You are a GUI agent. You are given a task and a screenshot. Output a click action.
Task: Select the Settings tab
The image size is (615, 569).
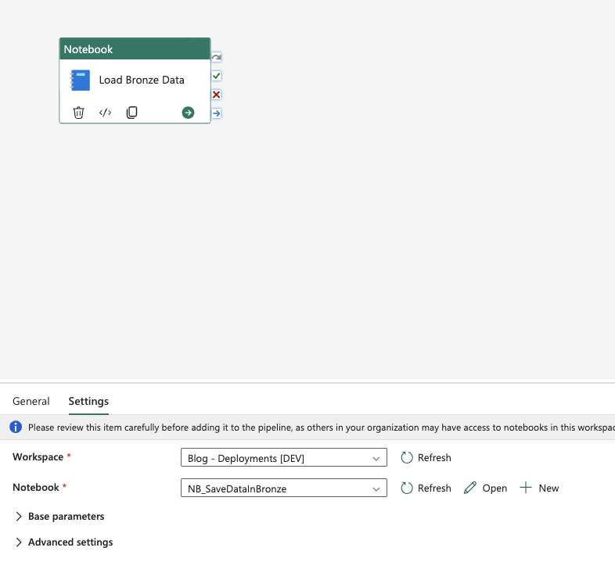88,401
